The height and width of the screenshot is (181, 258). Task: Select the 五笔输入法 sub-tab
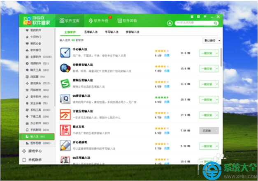tap(91, 32)
